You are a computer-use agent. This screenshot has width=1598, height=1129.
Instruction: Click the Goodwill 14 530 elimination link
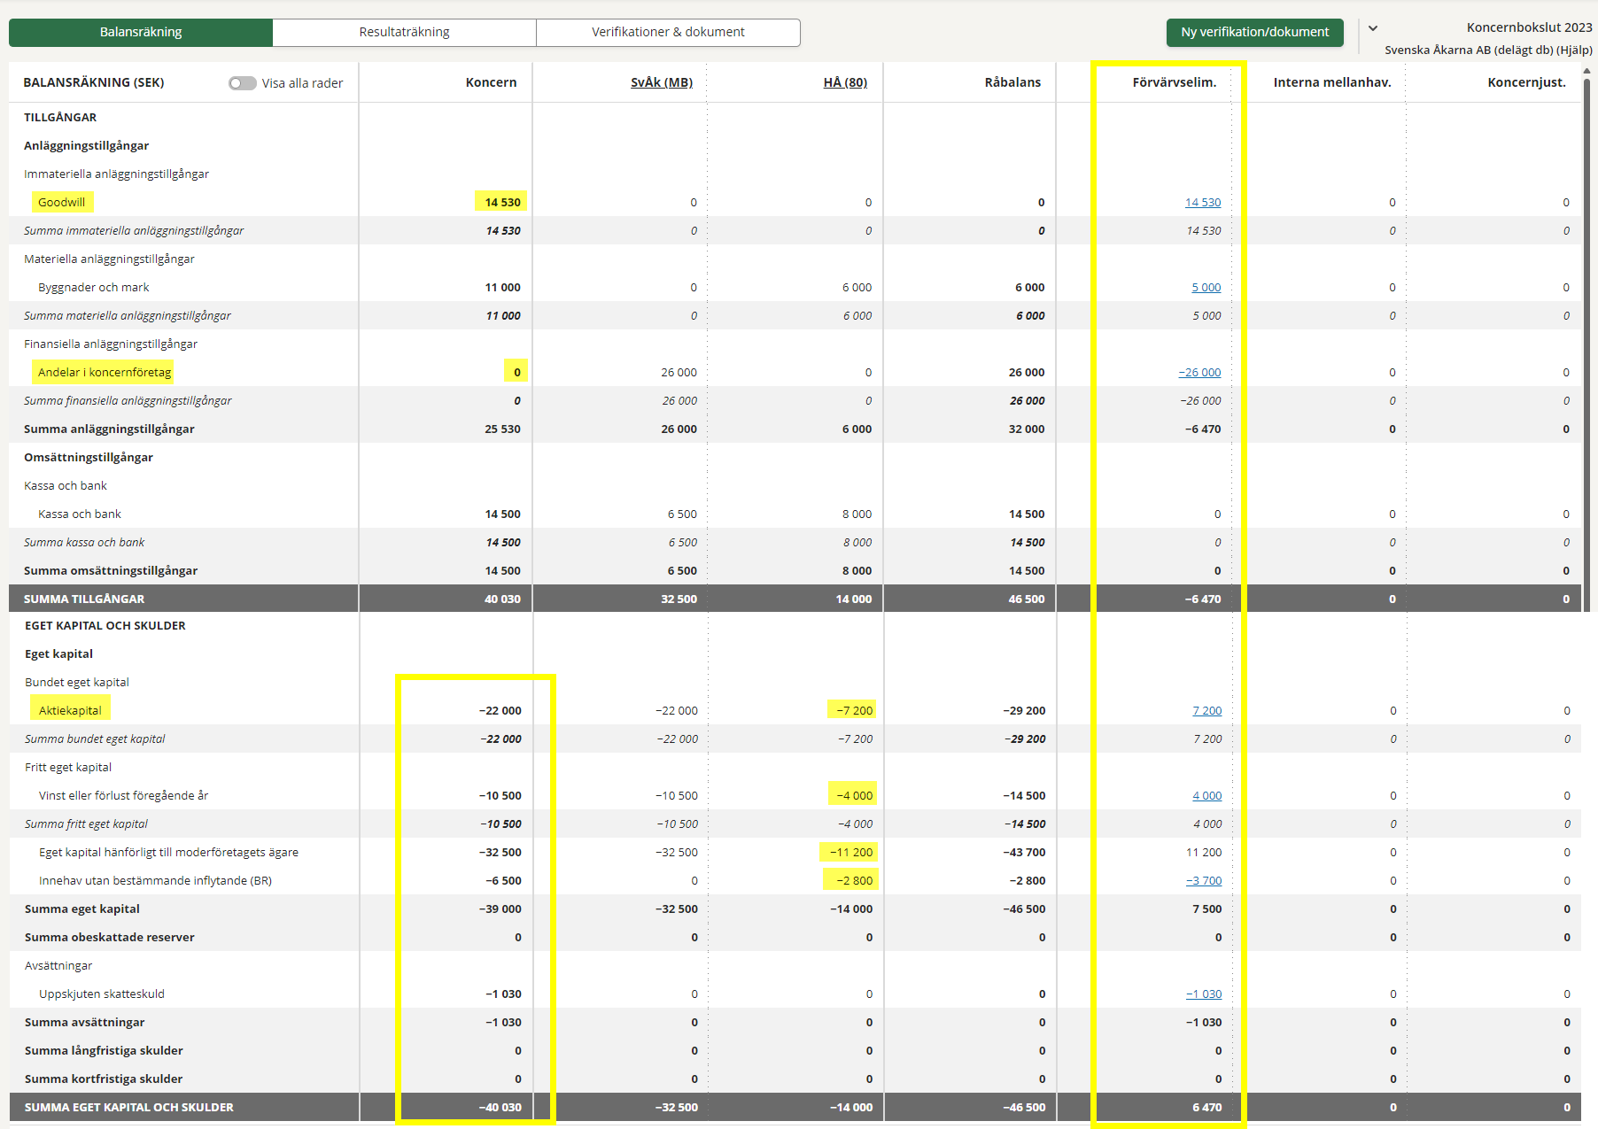[x=1202, y=202]
